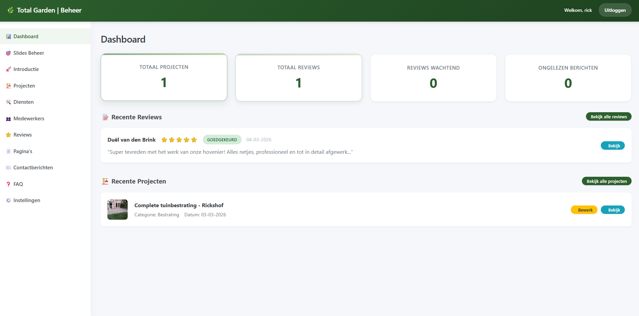Click the memo icon beside Recente Reviews
The image size is (639, 316).
pyautogui.click(x=105, y=117)
